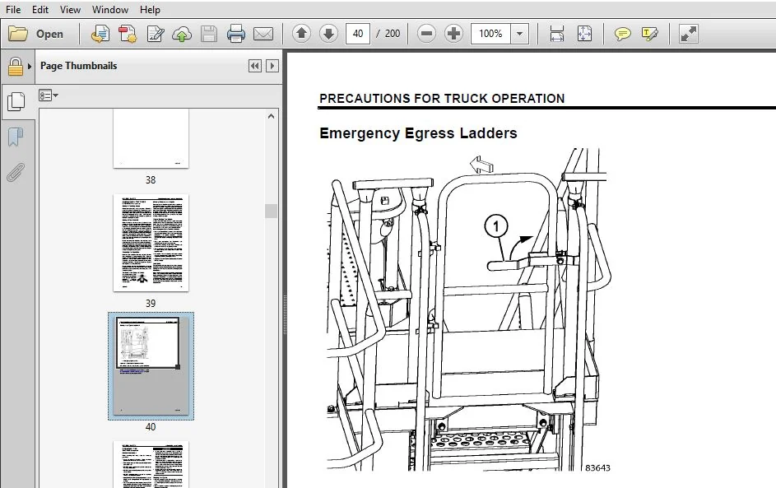776x488 pixels.
Task: Click the Open folder button
Action: (36, 34)
